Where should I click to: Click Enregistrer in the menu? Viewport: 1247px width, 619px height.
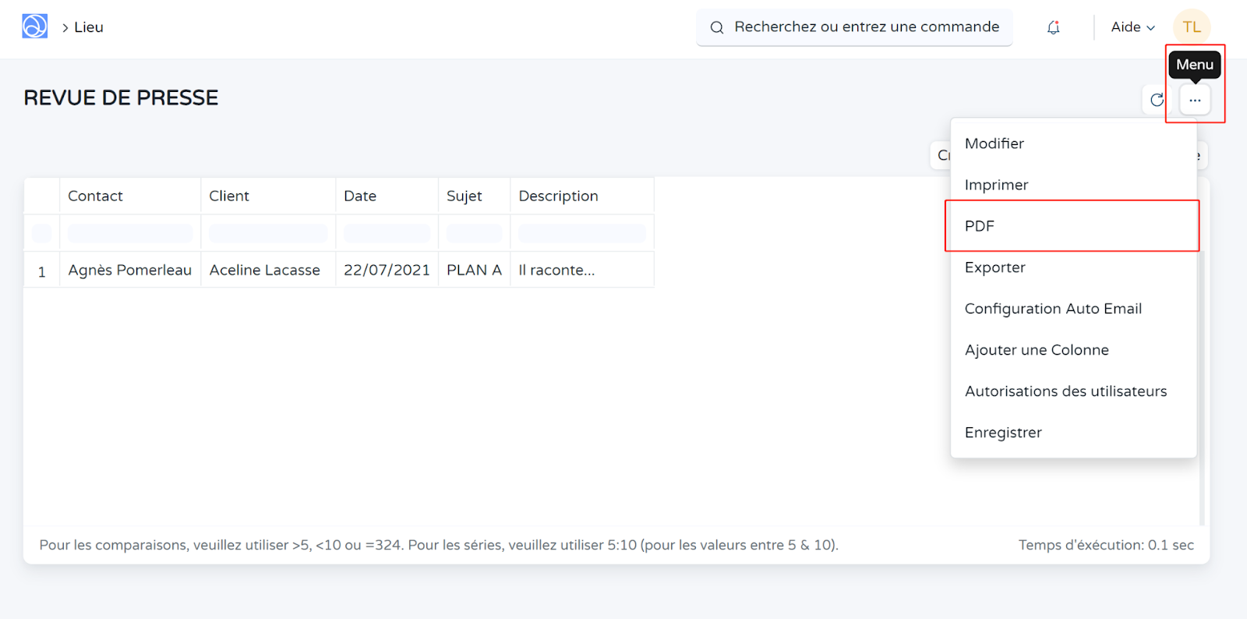(x=1003, y=433)
